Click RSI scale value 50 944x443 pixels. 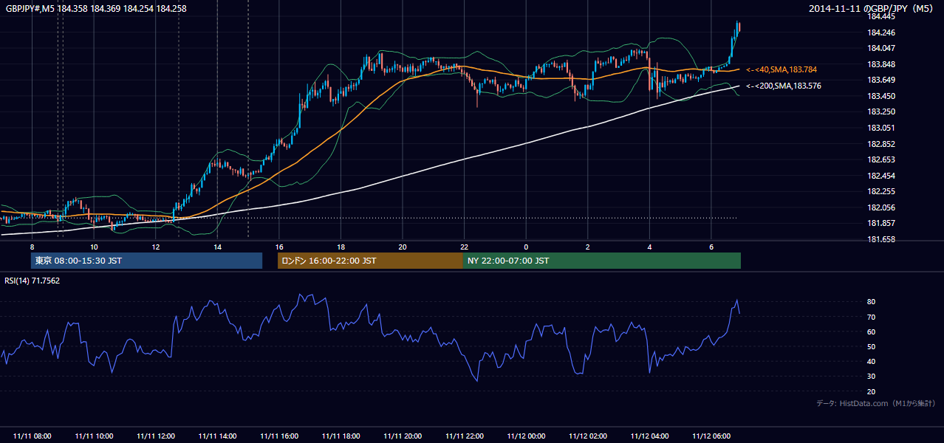coord(872,346)
